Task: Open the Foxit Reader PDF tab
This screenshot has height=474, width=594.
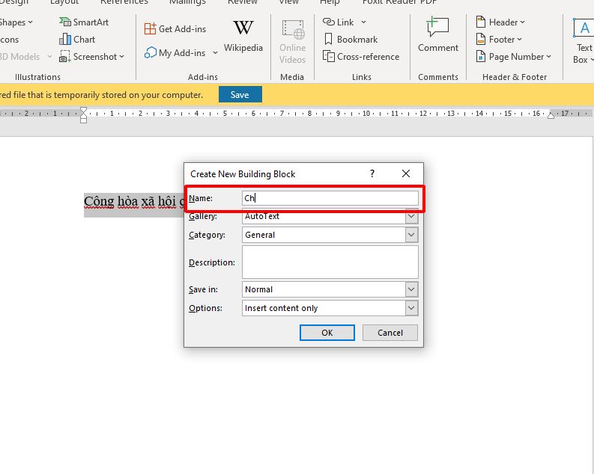Action: point(399,2)
